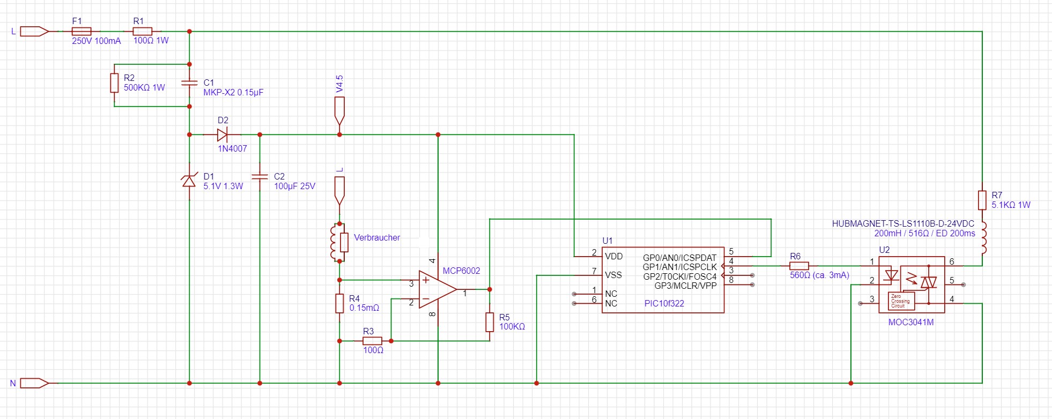Select the L input port at top left

click(x=34, y=32)
